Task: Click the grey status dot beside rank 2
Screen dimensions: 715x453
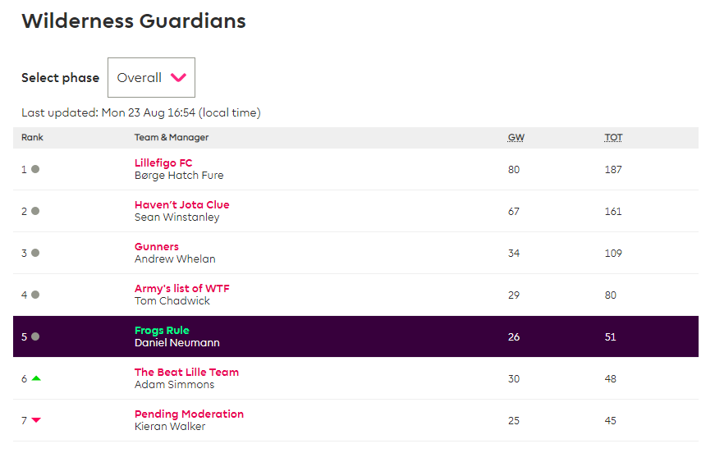Action: tap(35, 211)
